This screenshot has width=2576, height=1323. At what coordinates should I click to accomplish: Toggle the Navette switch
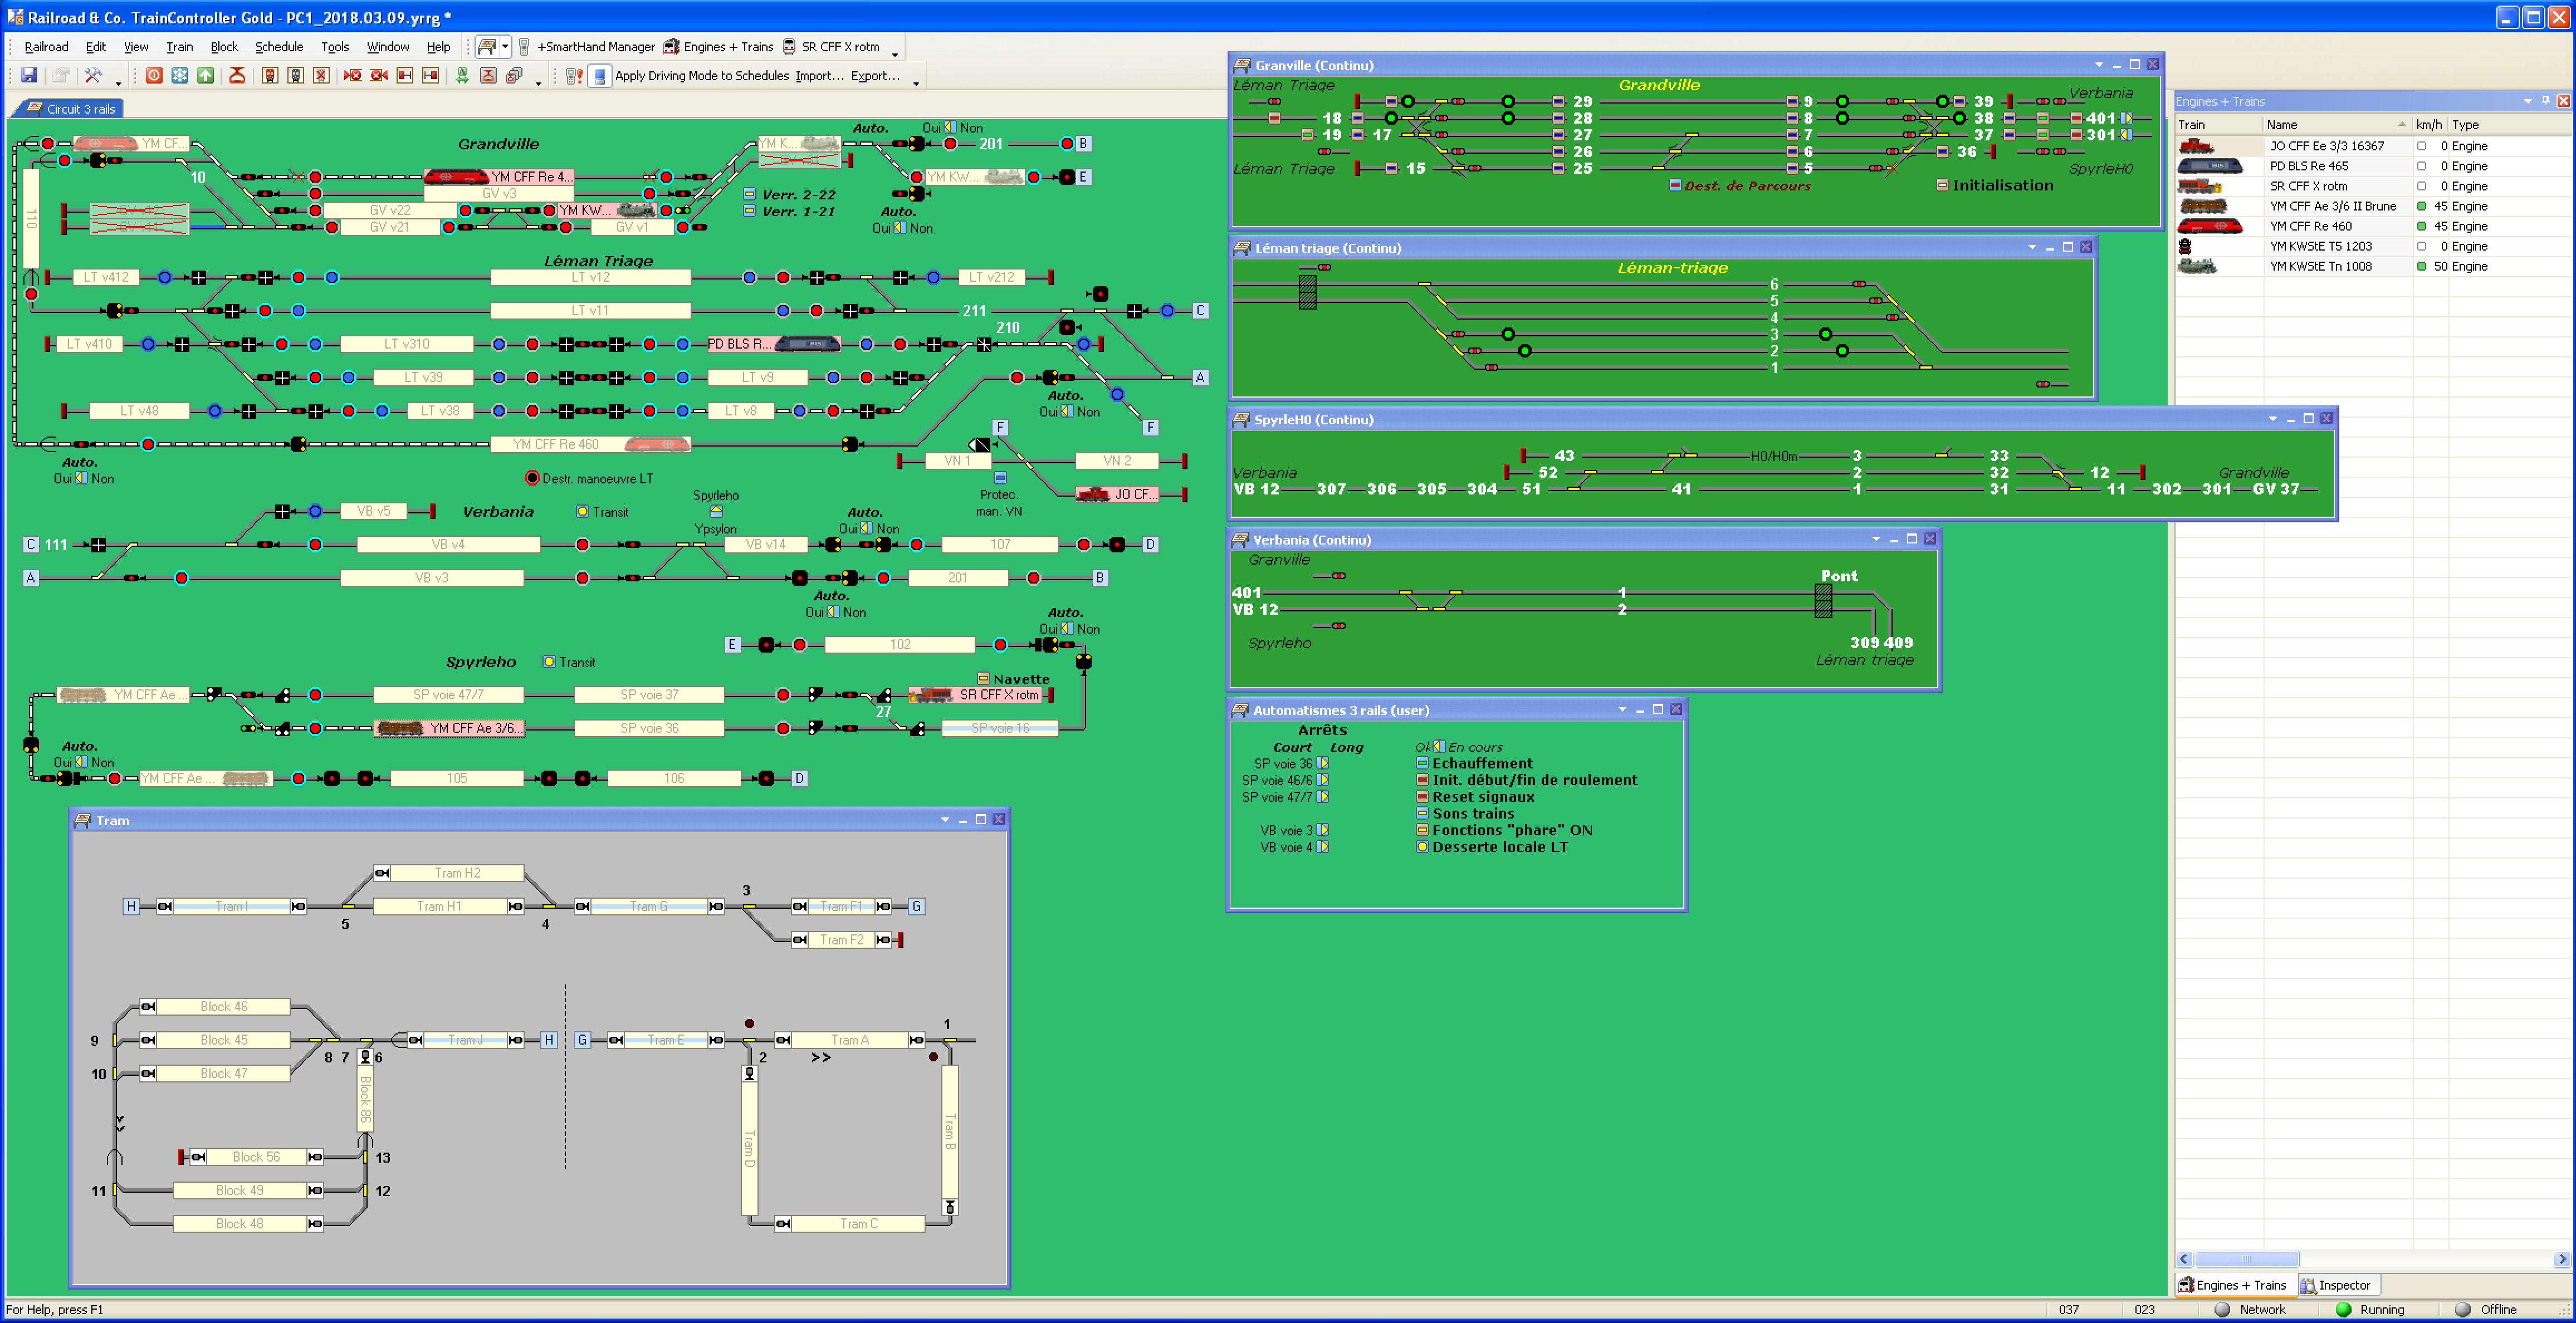983,678
